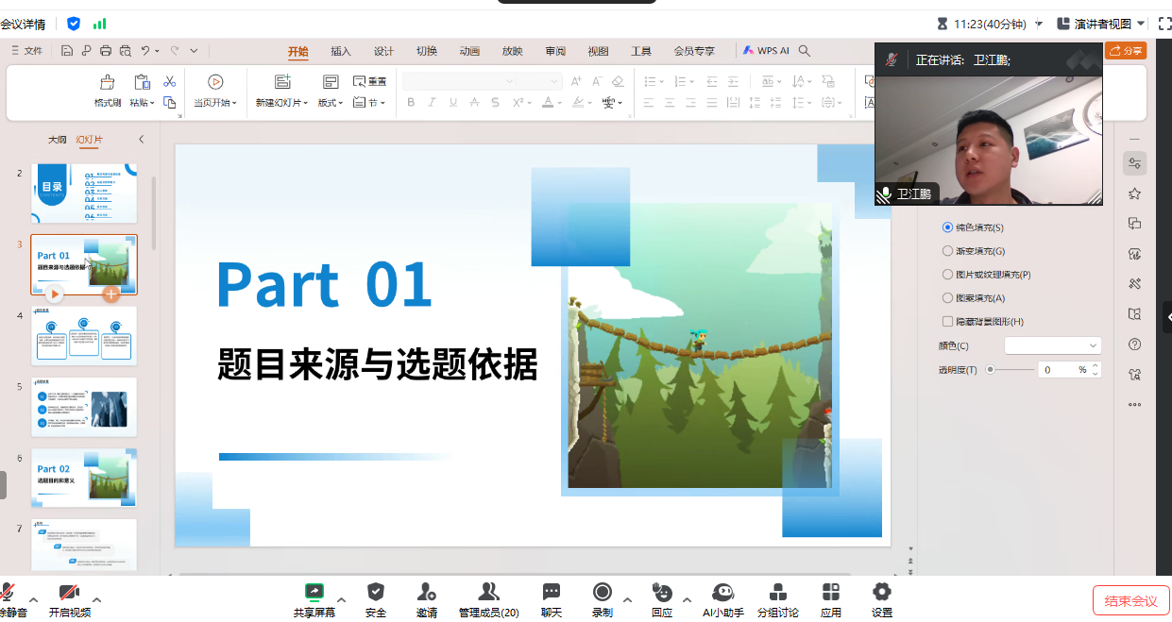Switch to Animations (动画) tab
The height and width of the screenshot is (622, 1172).
tap(469, 51)
